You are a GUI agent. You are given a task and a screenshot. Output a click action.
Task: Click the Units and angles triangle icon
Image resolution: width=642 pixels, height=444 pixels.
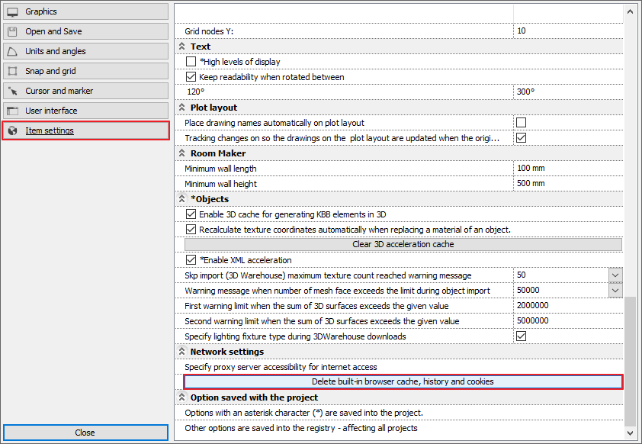point(13,51)
